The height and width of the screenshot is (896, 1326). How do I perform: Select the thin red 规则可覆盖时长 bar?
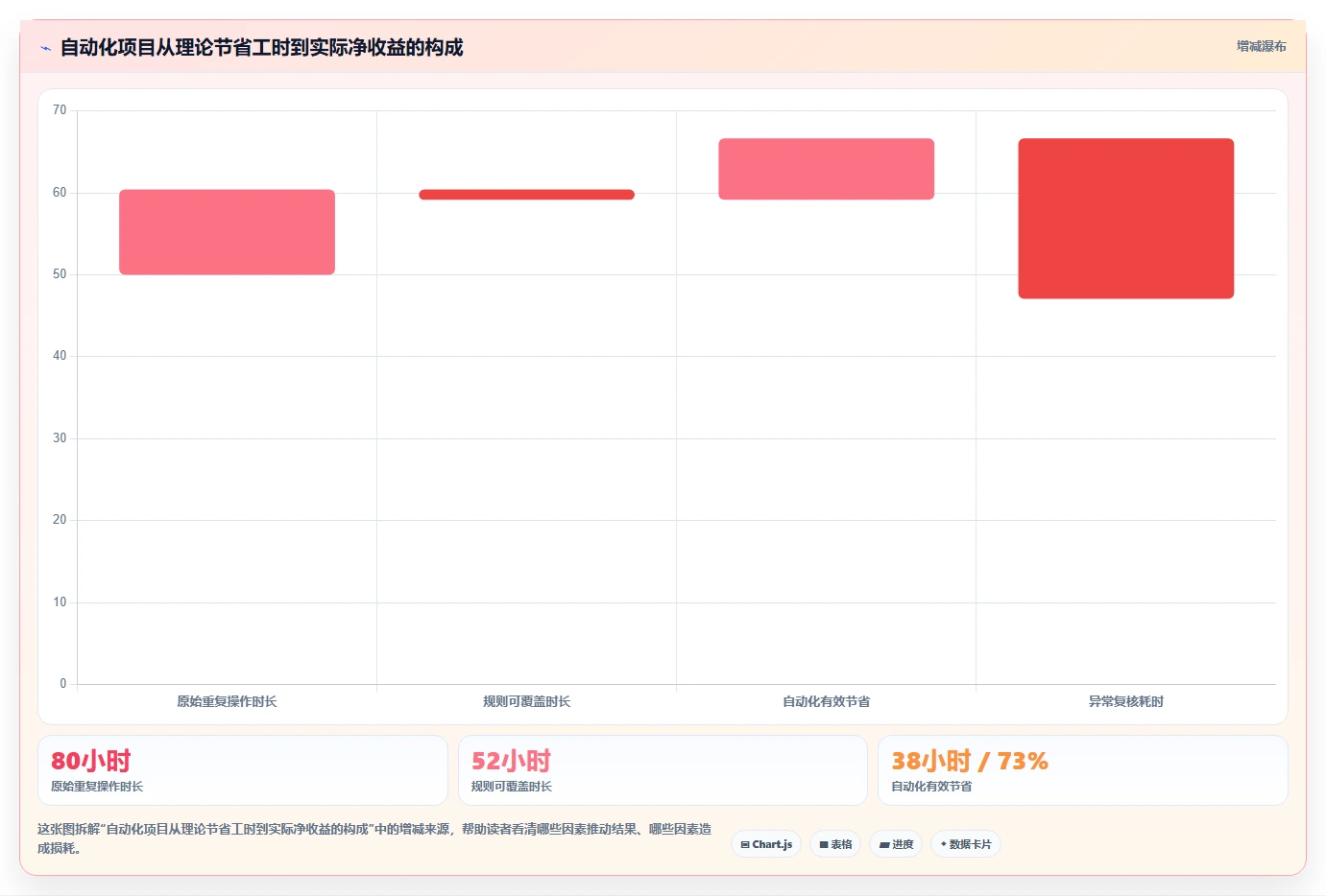[526, 195]
